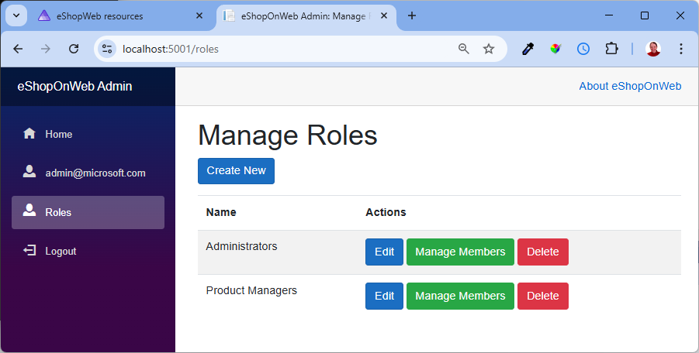Select the Administrators role name
Viewport: 699px width, 353px height.
241,246
